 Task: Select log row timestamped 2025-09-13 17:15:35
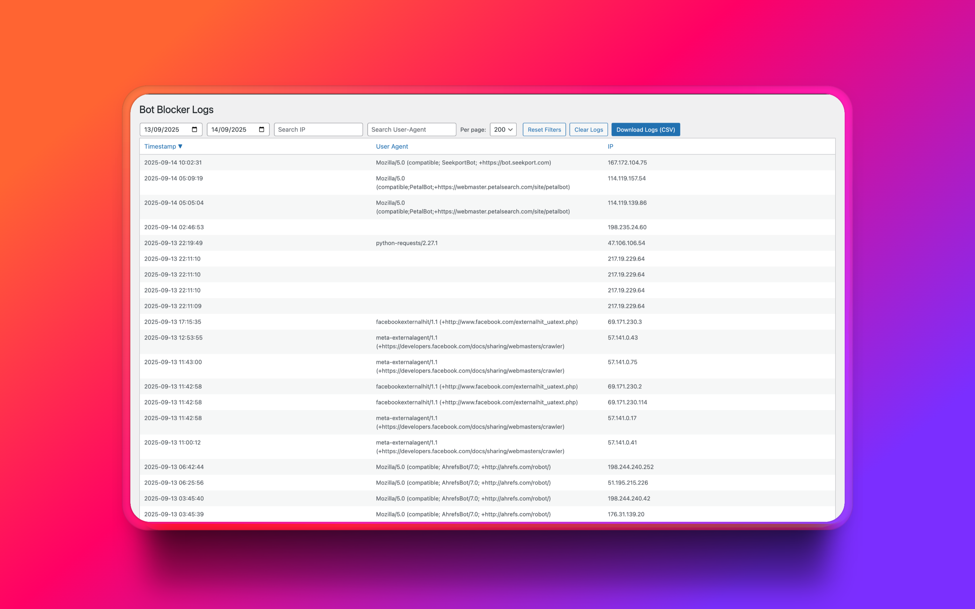172,322
